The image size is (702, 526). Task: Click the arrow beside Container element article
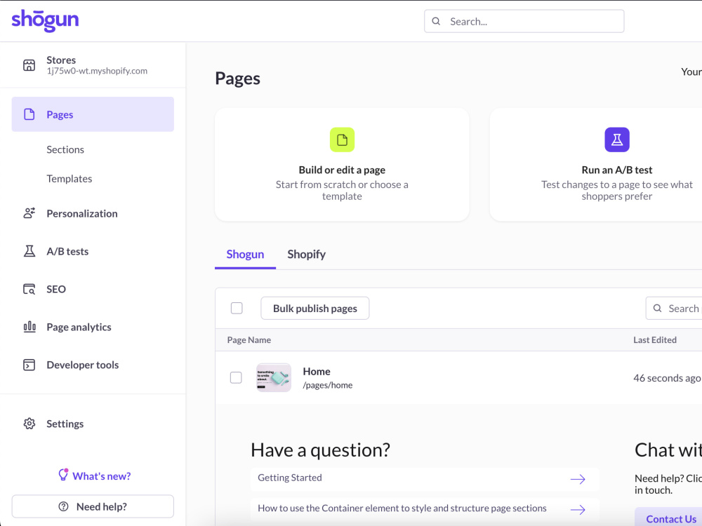point(578,509)
